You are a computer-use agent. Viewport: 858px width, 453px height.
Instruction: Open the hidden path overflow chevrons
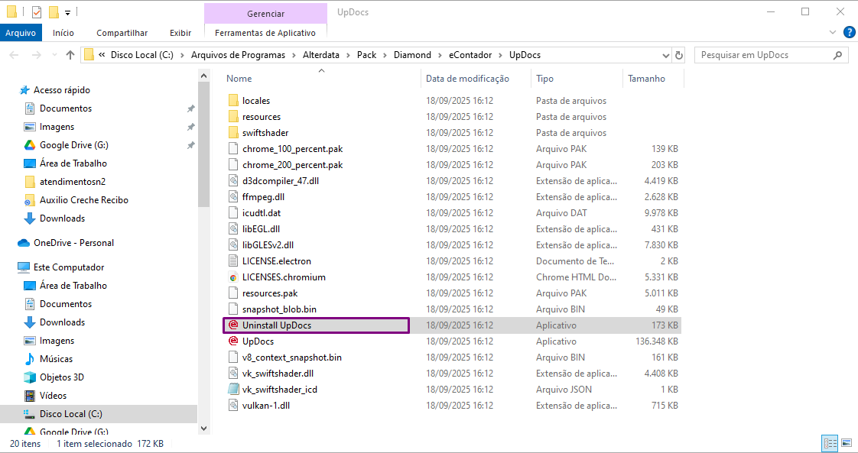tap(102, 55)
